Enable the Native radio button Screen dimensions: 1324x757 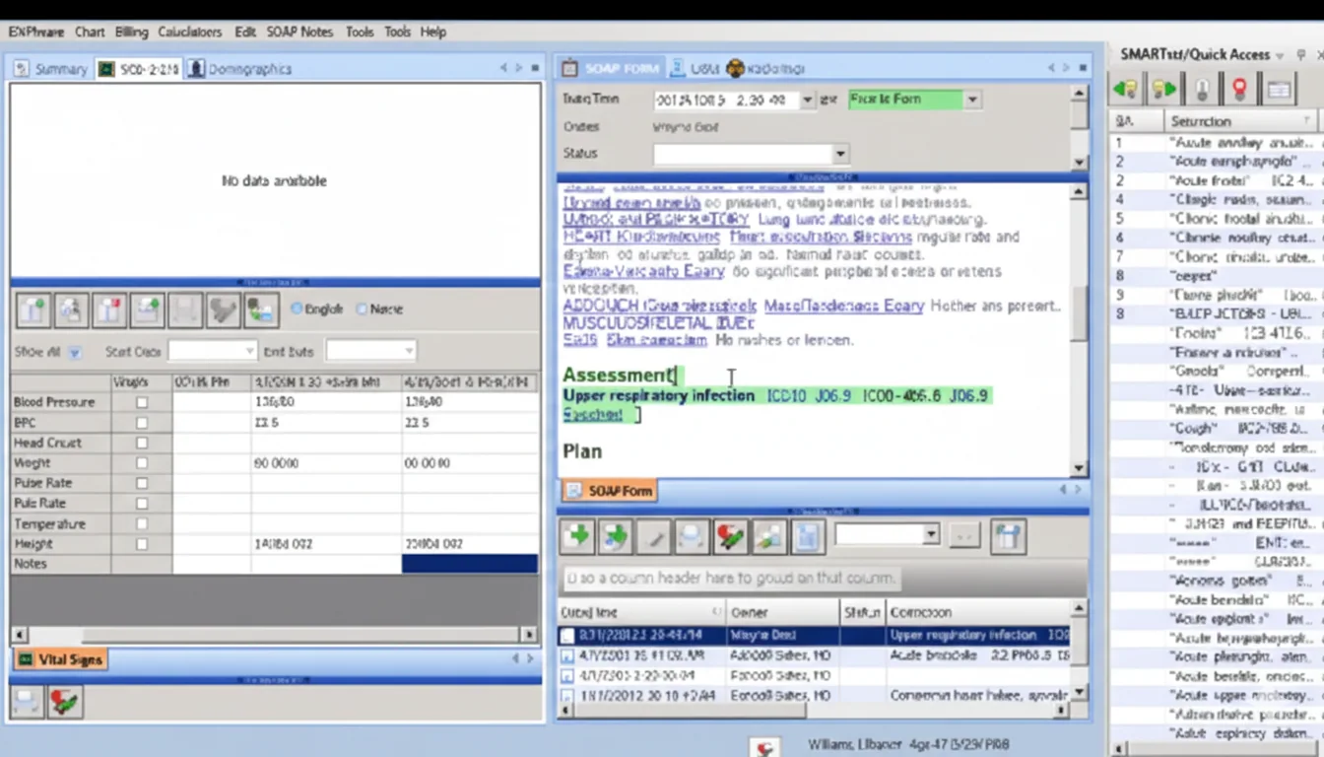[x=363, y=309]
